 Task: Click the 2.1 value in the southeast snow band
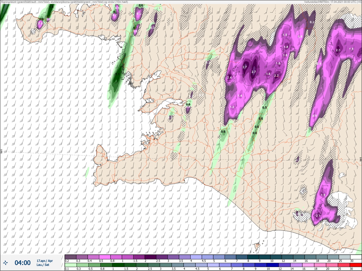[318, 216]
